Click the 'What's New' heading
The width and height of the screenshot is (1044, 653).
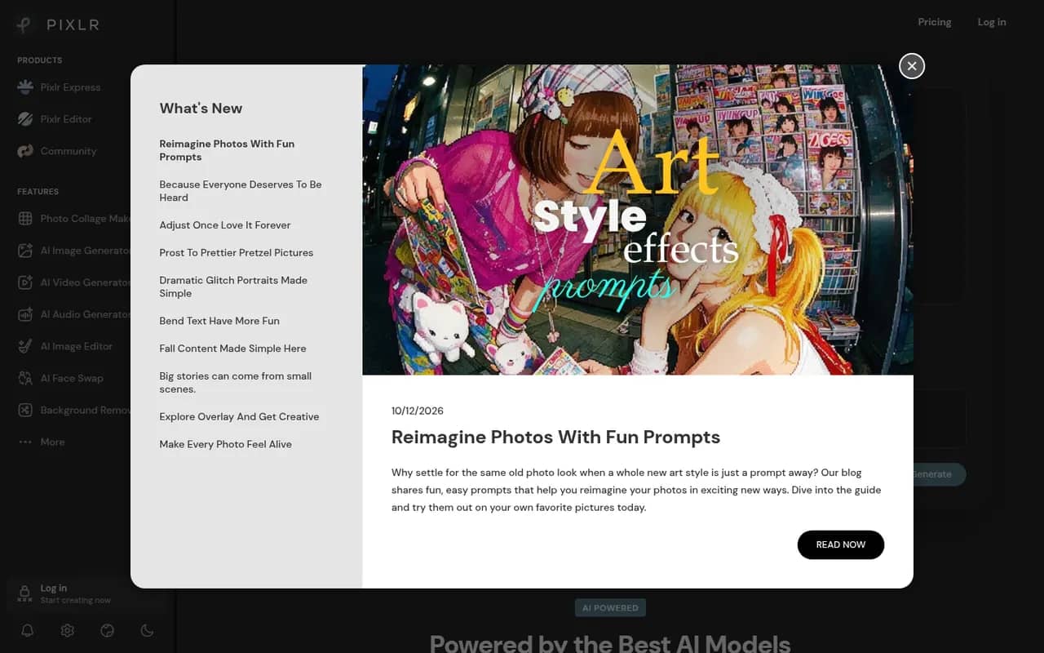[x=201, y=109]
